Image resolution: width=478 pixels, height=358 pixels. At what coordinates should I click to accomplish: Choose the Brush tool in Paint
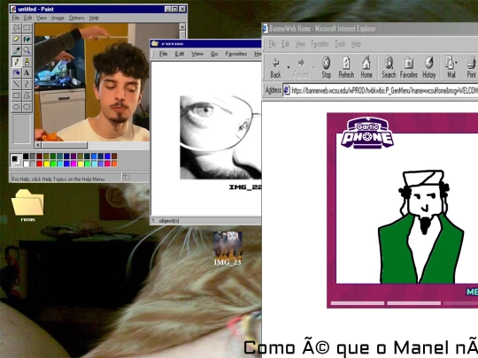click(x=27, y=62)
